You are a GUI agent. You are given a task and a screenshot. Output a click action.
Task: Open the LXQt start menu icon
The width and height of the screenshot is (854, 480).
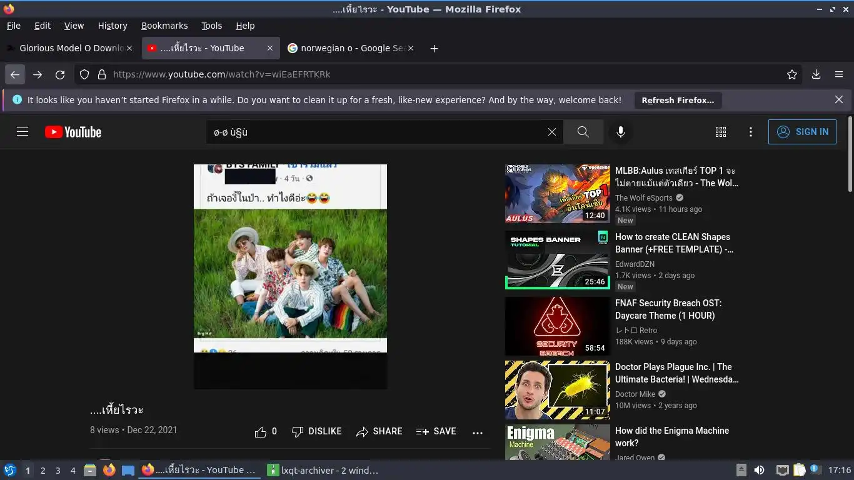[x=10, y=470]
